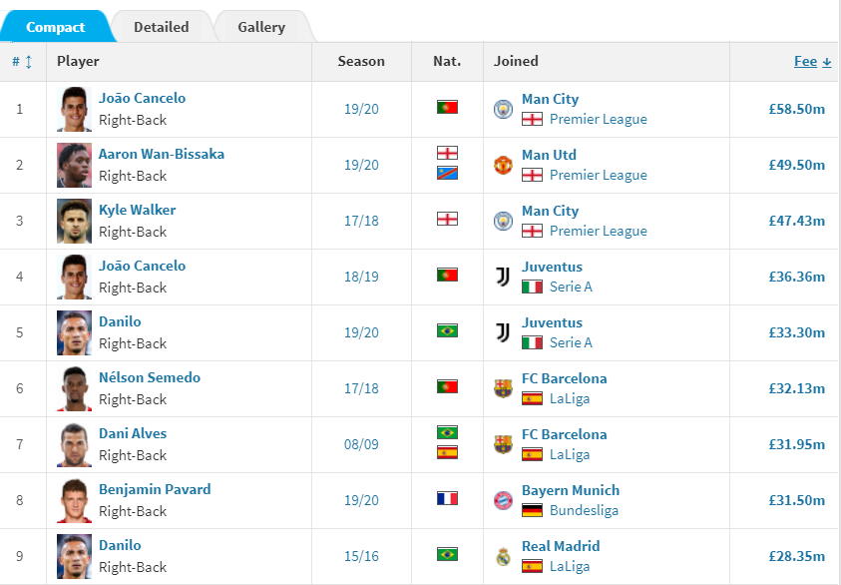This screenshot has height=585, width=841.
Task: Open Serie A league link in row four
Action: (571, 288)
